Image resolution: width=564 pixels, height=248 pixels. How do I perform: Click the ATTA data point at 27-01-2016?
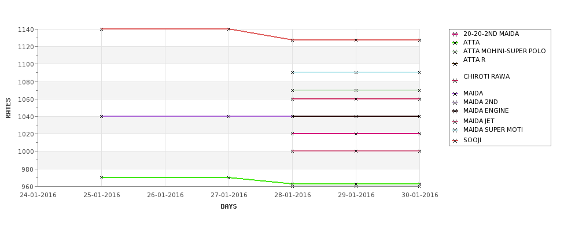pyautogui.click(x=228, y=177)
